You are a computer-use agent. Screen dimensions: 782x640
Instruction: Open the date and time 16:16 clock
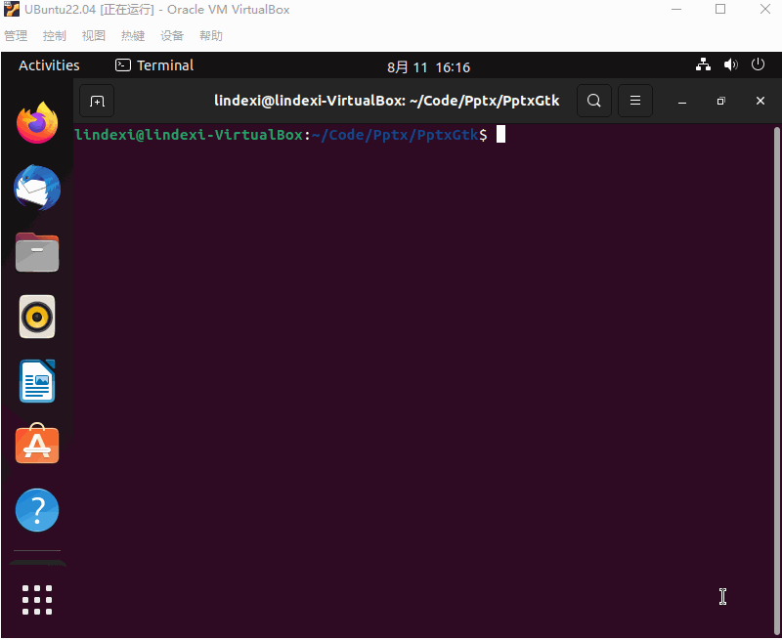(428, 67)
